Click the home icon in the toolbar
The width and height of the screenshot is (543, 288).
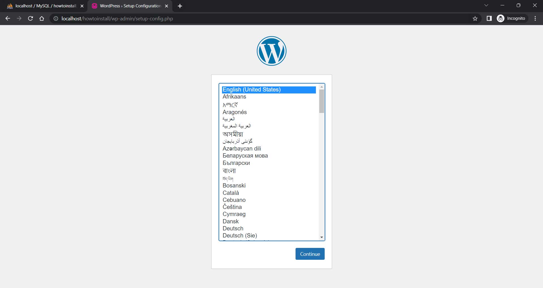42,18
